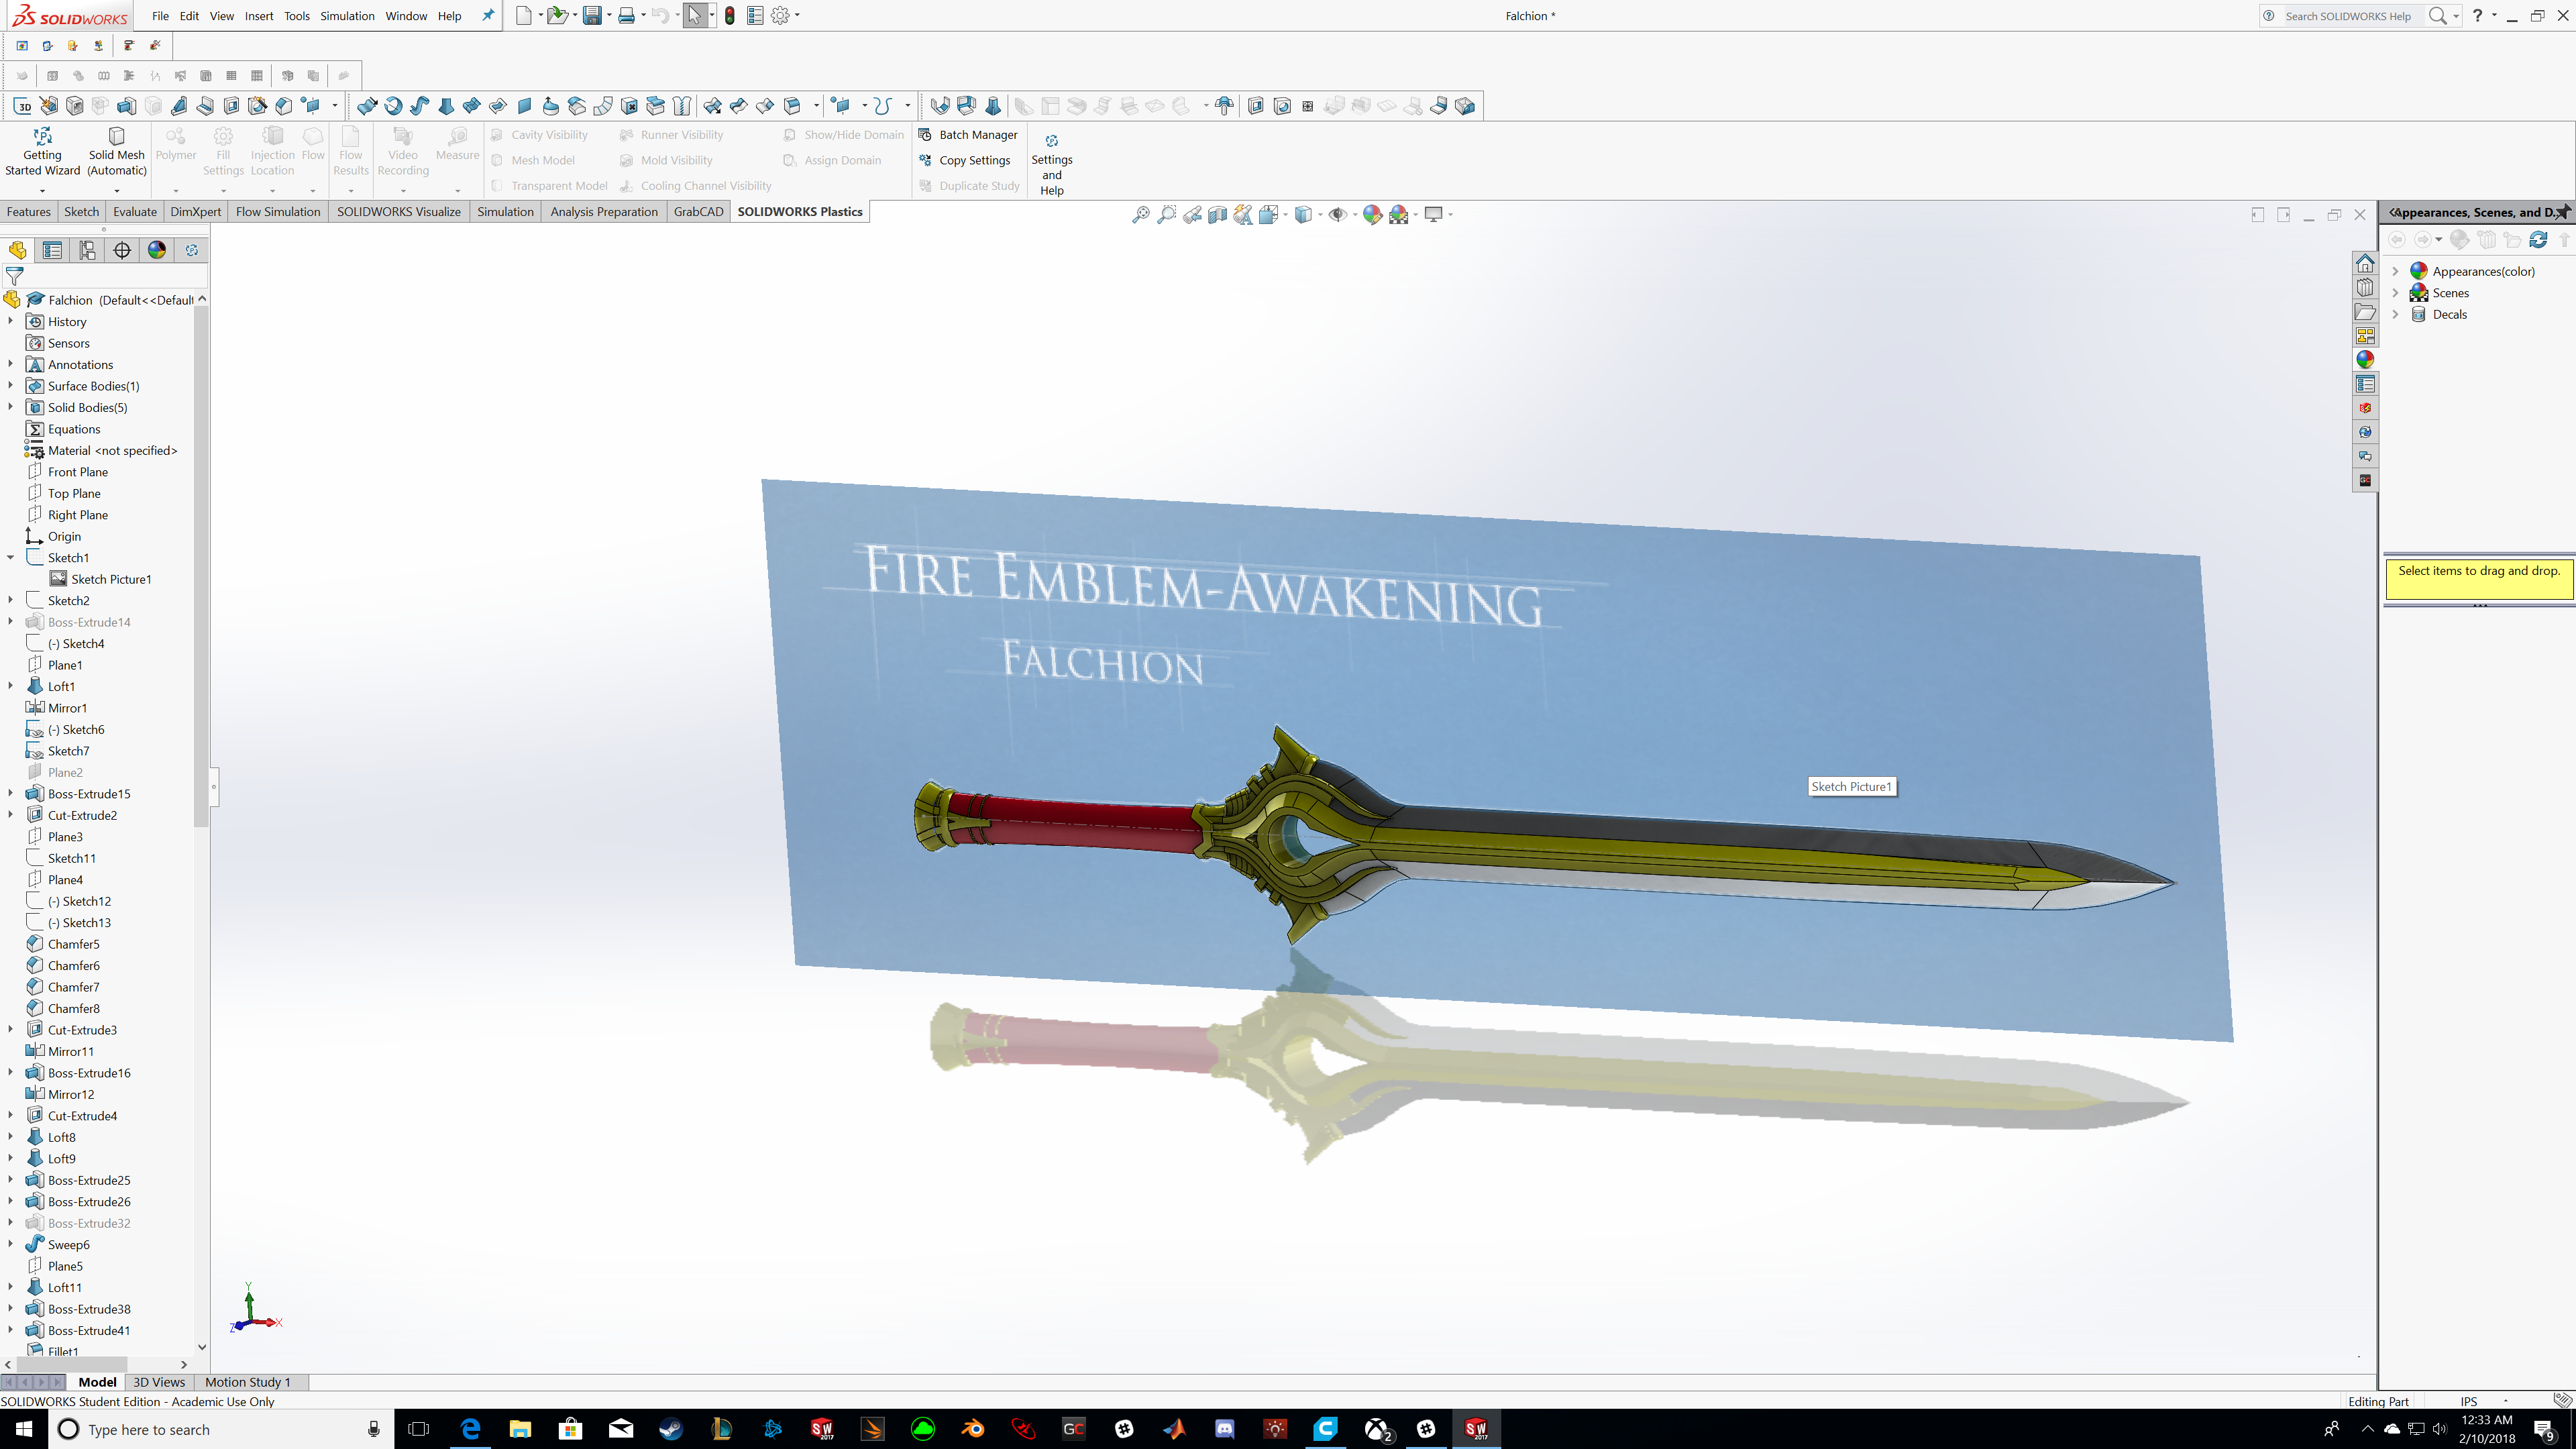Expand the Appearances(color) folder
Screen dimensions: 2576x1449
tap(2396, 271)
